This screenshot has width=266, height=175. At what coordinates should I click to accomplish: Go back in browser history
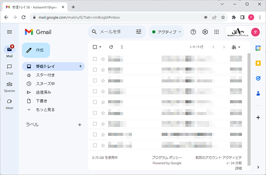point(6,17)
